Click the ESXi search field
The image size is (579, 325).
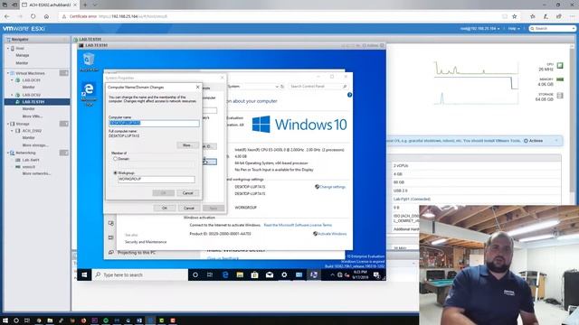tap(553, 28)
